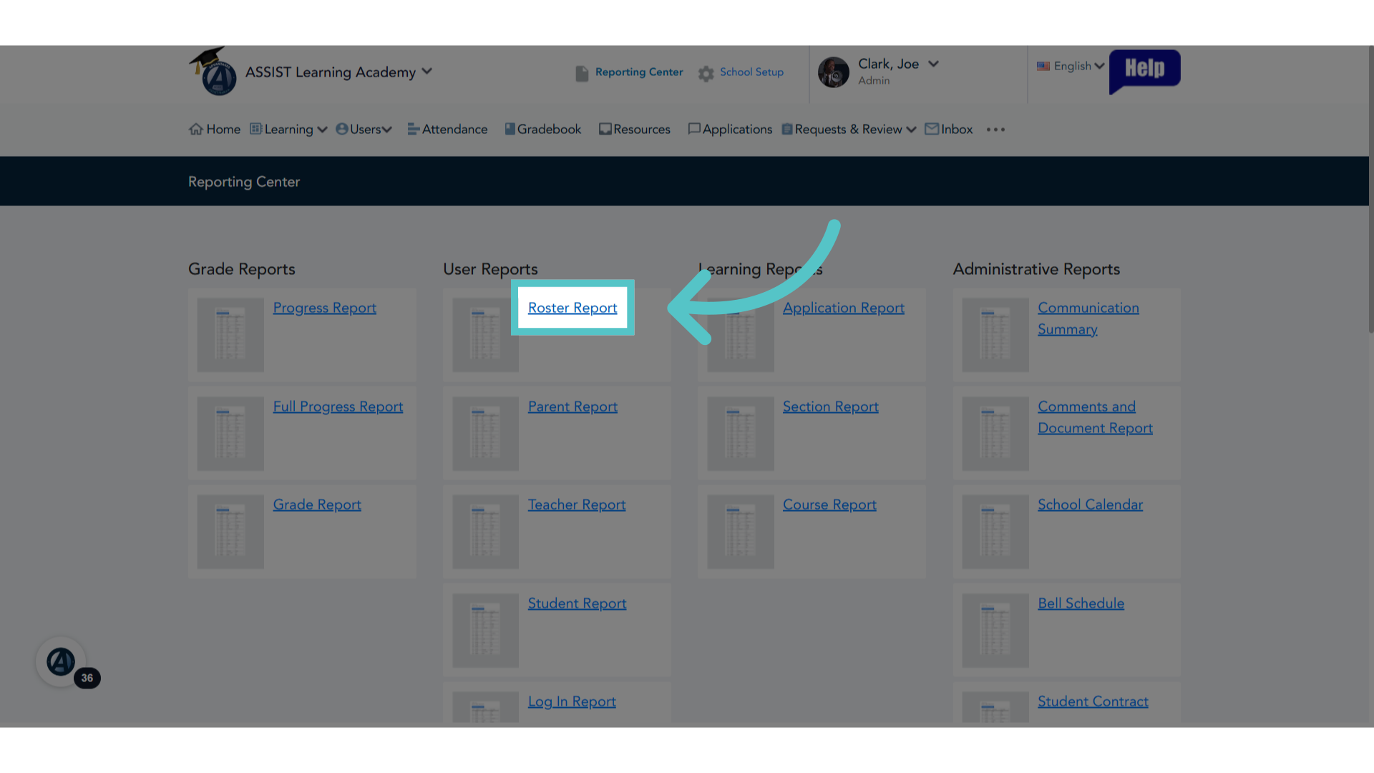
Task: Click the ASSIST Learning Academy logo
Action: click(x=213, y=72)
